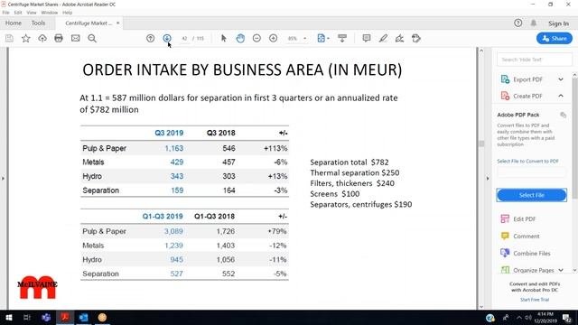Screen dimensions: 578x325
Task: Choose the Selection arrow tool
Action: click(223, 38)
